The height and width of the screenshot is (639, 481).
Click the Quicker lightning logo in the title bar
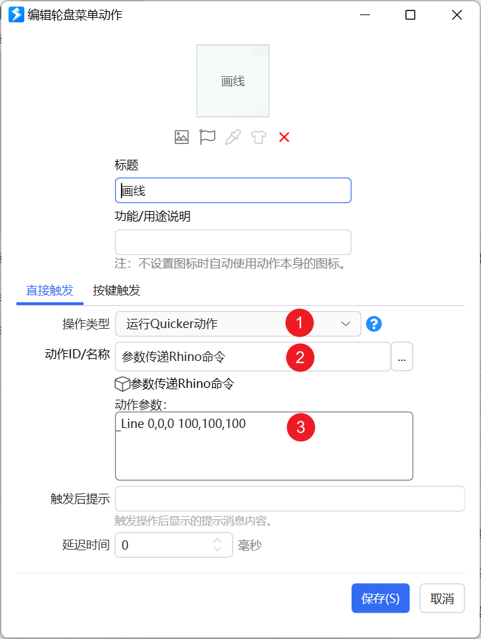click(16, 14)
